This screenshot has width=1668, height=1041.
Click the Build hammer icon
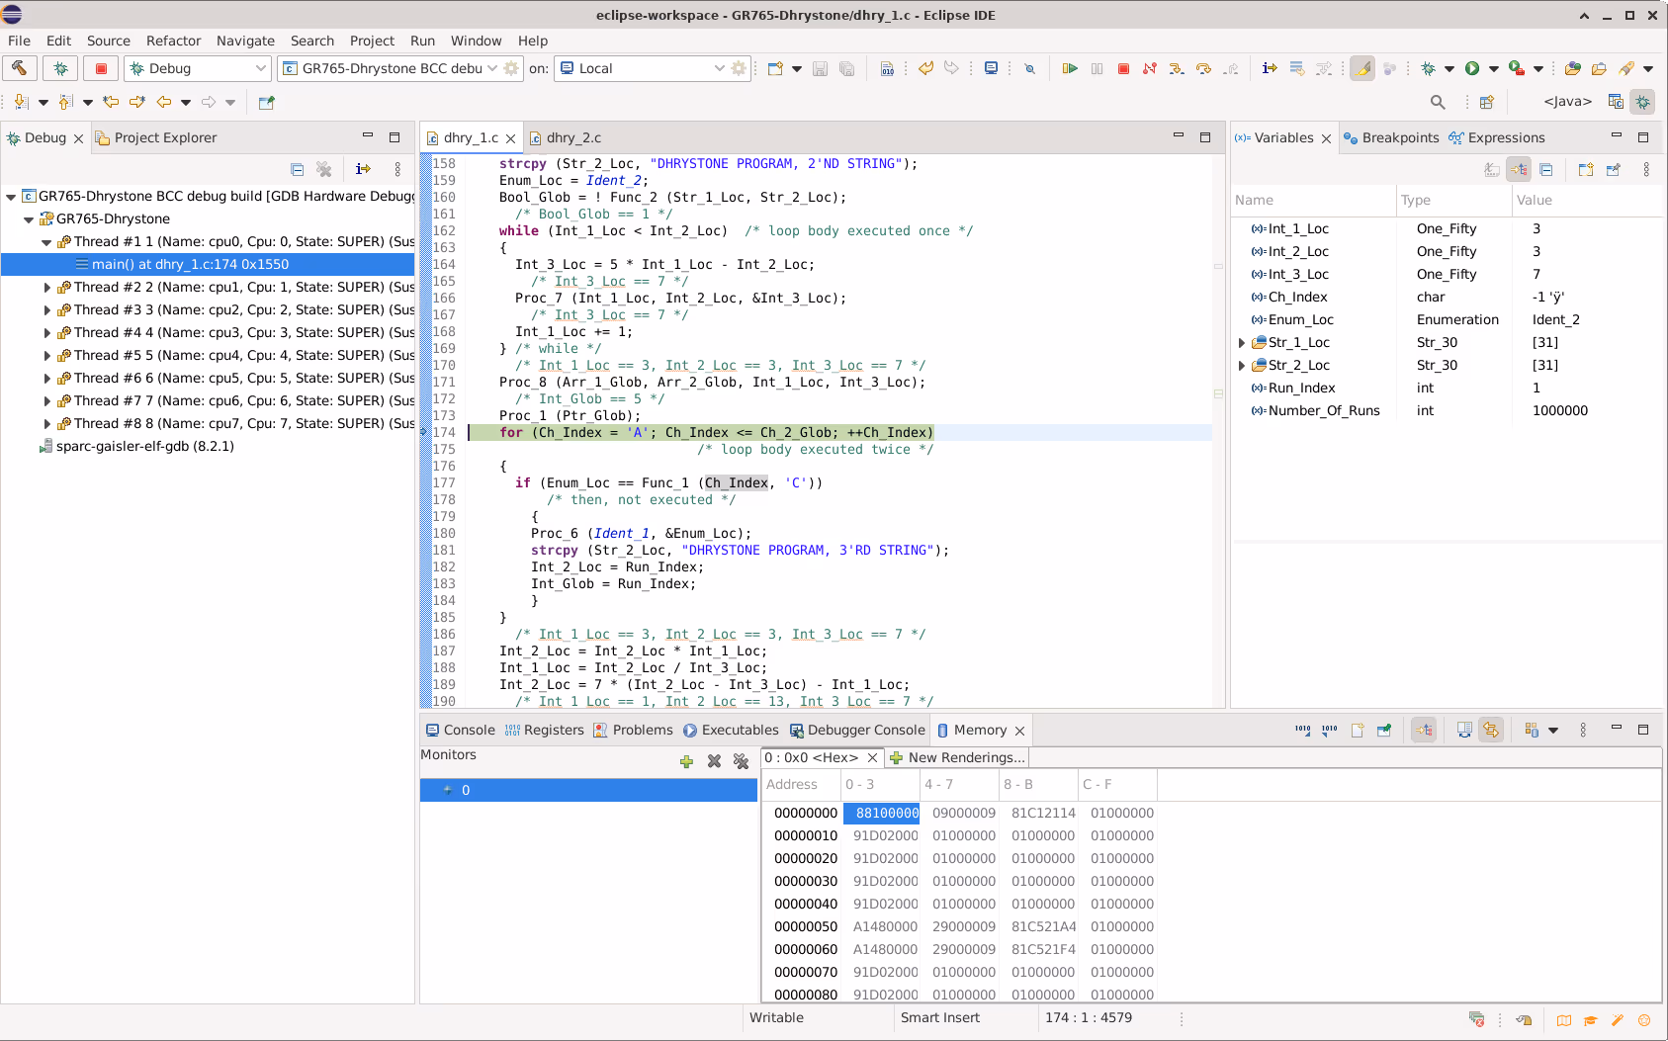20,68
